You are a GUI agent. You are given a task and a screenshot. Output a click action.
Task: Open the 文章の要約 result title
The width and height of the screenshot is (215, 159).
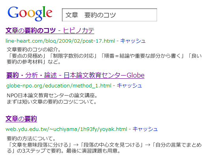tap(21, 119)
